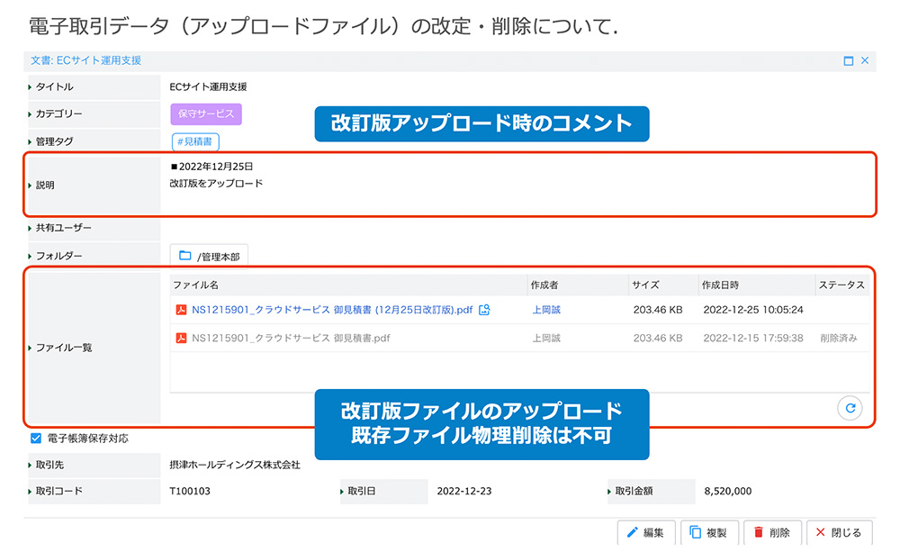Click the description date ■2022年12月25日

pos(211,167)
